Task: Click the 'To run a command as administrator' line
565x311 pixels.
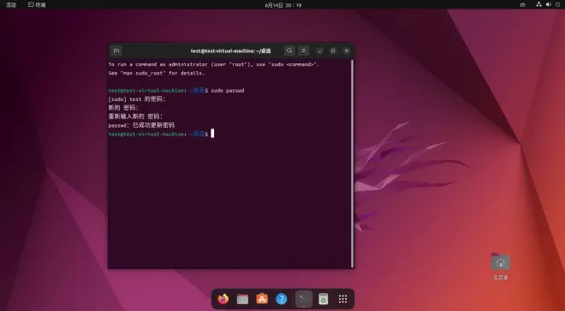Action: (x=214, y=64)
